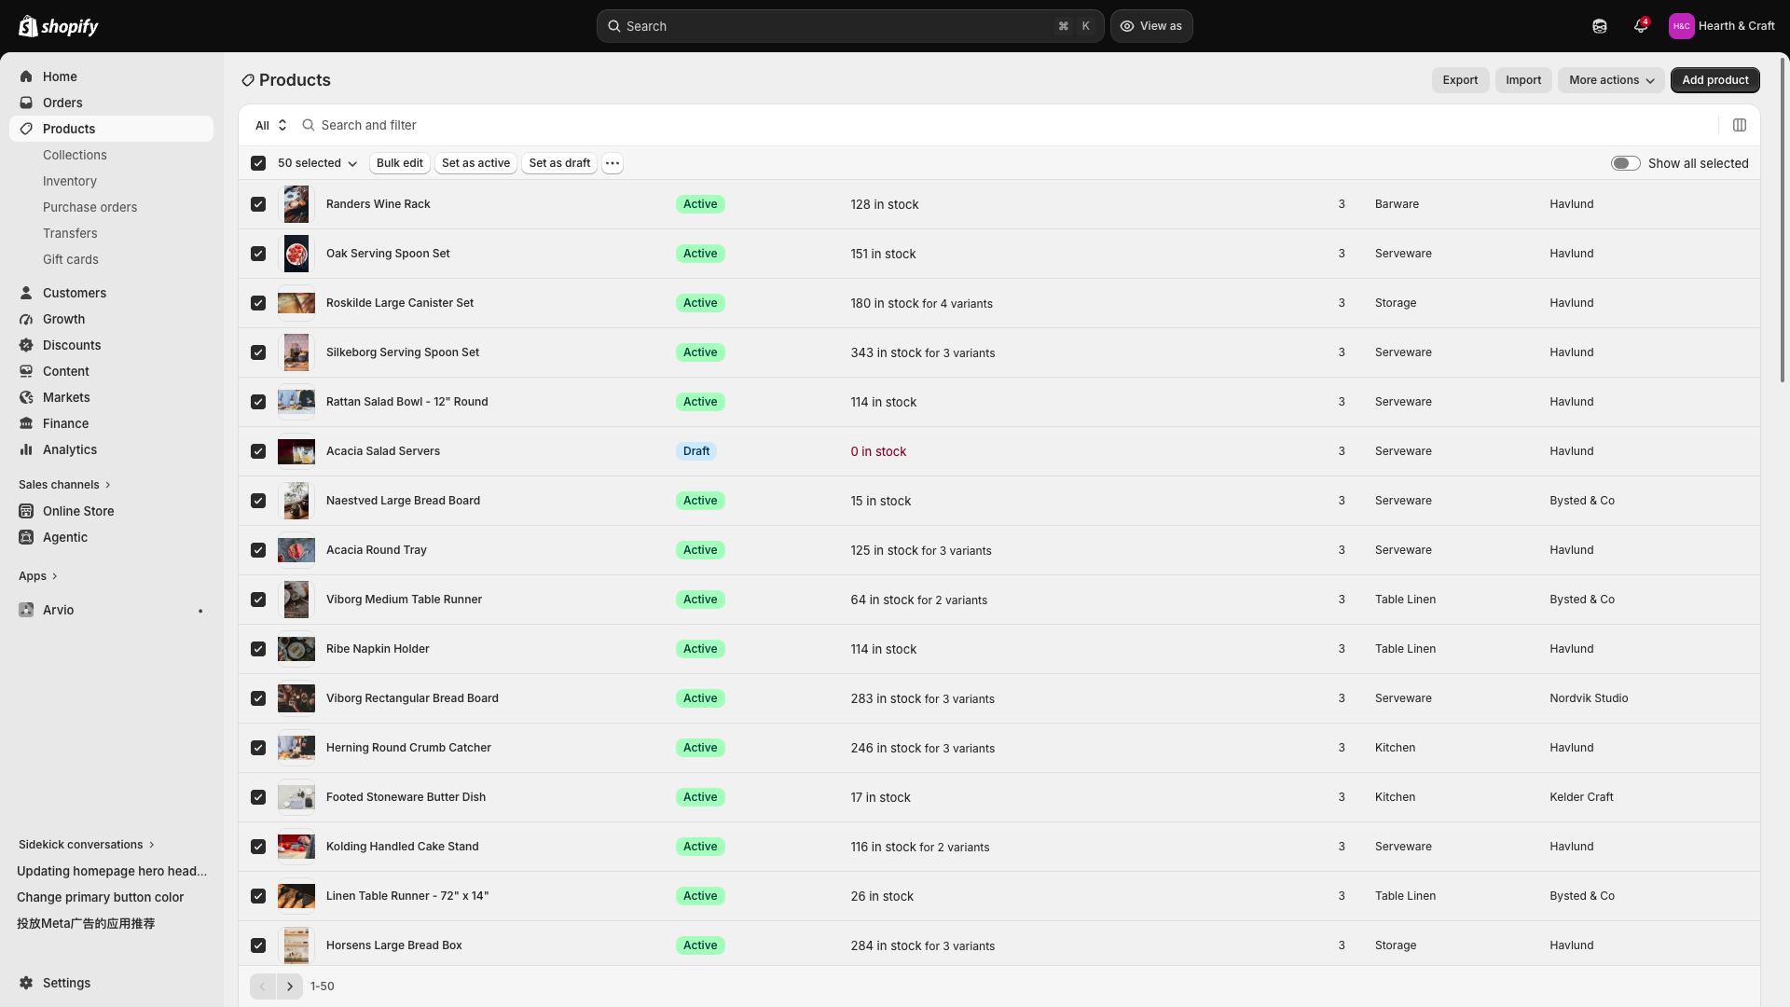Click the global Search field
The image size is (1790, 1007).
pyautogui.click(x=850, y=26)
